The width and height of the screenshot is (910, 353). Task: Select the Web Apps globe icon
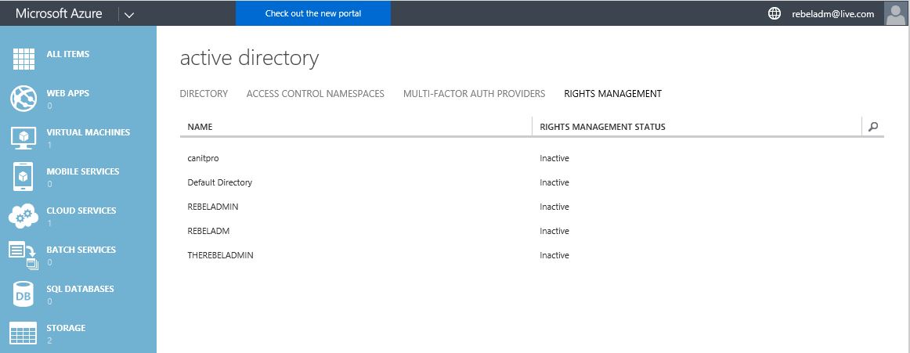(x=23, y=98)
